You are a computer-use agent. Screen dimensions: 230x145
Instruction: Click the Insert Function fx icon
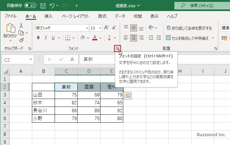[x=72, y=59]
